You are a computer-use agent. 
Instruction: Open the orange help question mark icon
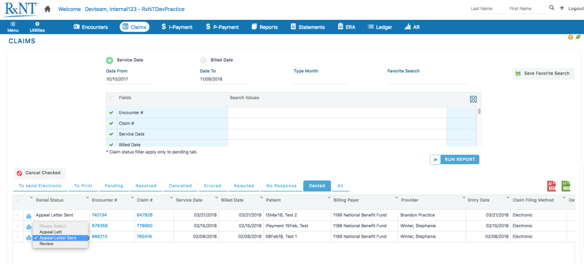(571, 37)
